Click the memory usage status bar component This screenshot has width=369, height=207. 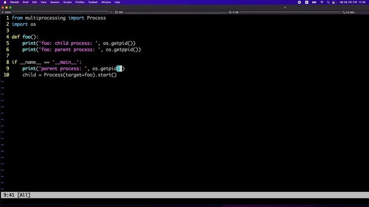(234, 12)
